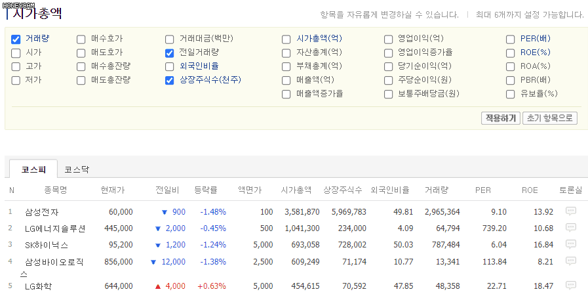Tick the 매출액(억) checkbox
The height and width of the screenshot is (300, 588).
(x=286, y=80)
